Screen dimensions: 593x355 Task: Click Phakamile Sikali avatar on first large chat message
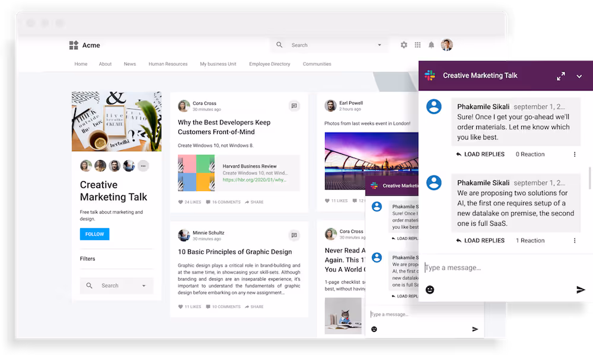coord(434,107)
